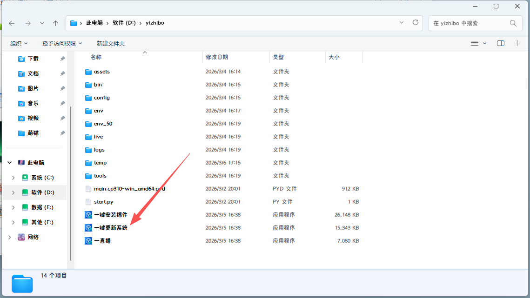The image size is (530, 298).
Task: Navigate up one directory level
Action: [55, 23]
